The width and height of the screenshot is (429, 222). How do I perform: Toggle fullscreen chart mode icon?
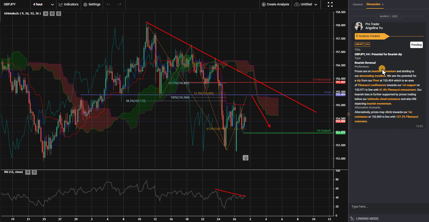click(330, 4)
